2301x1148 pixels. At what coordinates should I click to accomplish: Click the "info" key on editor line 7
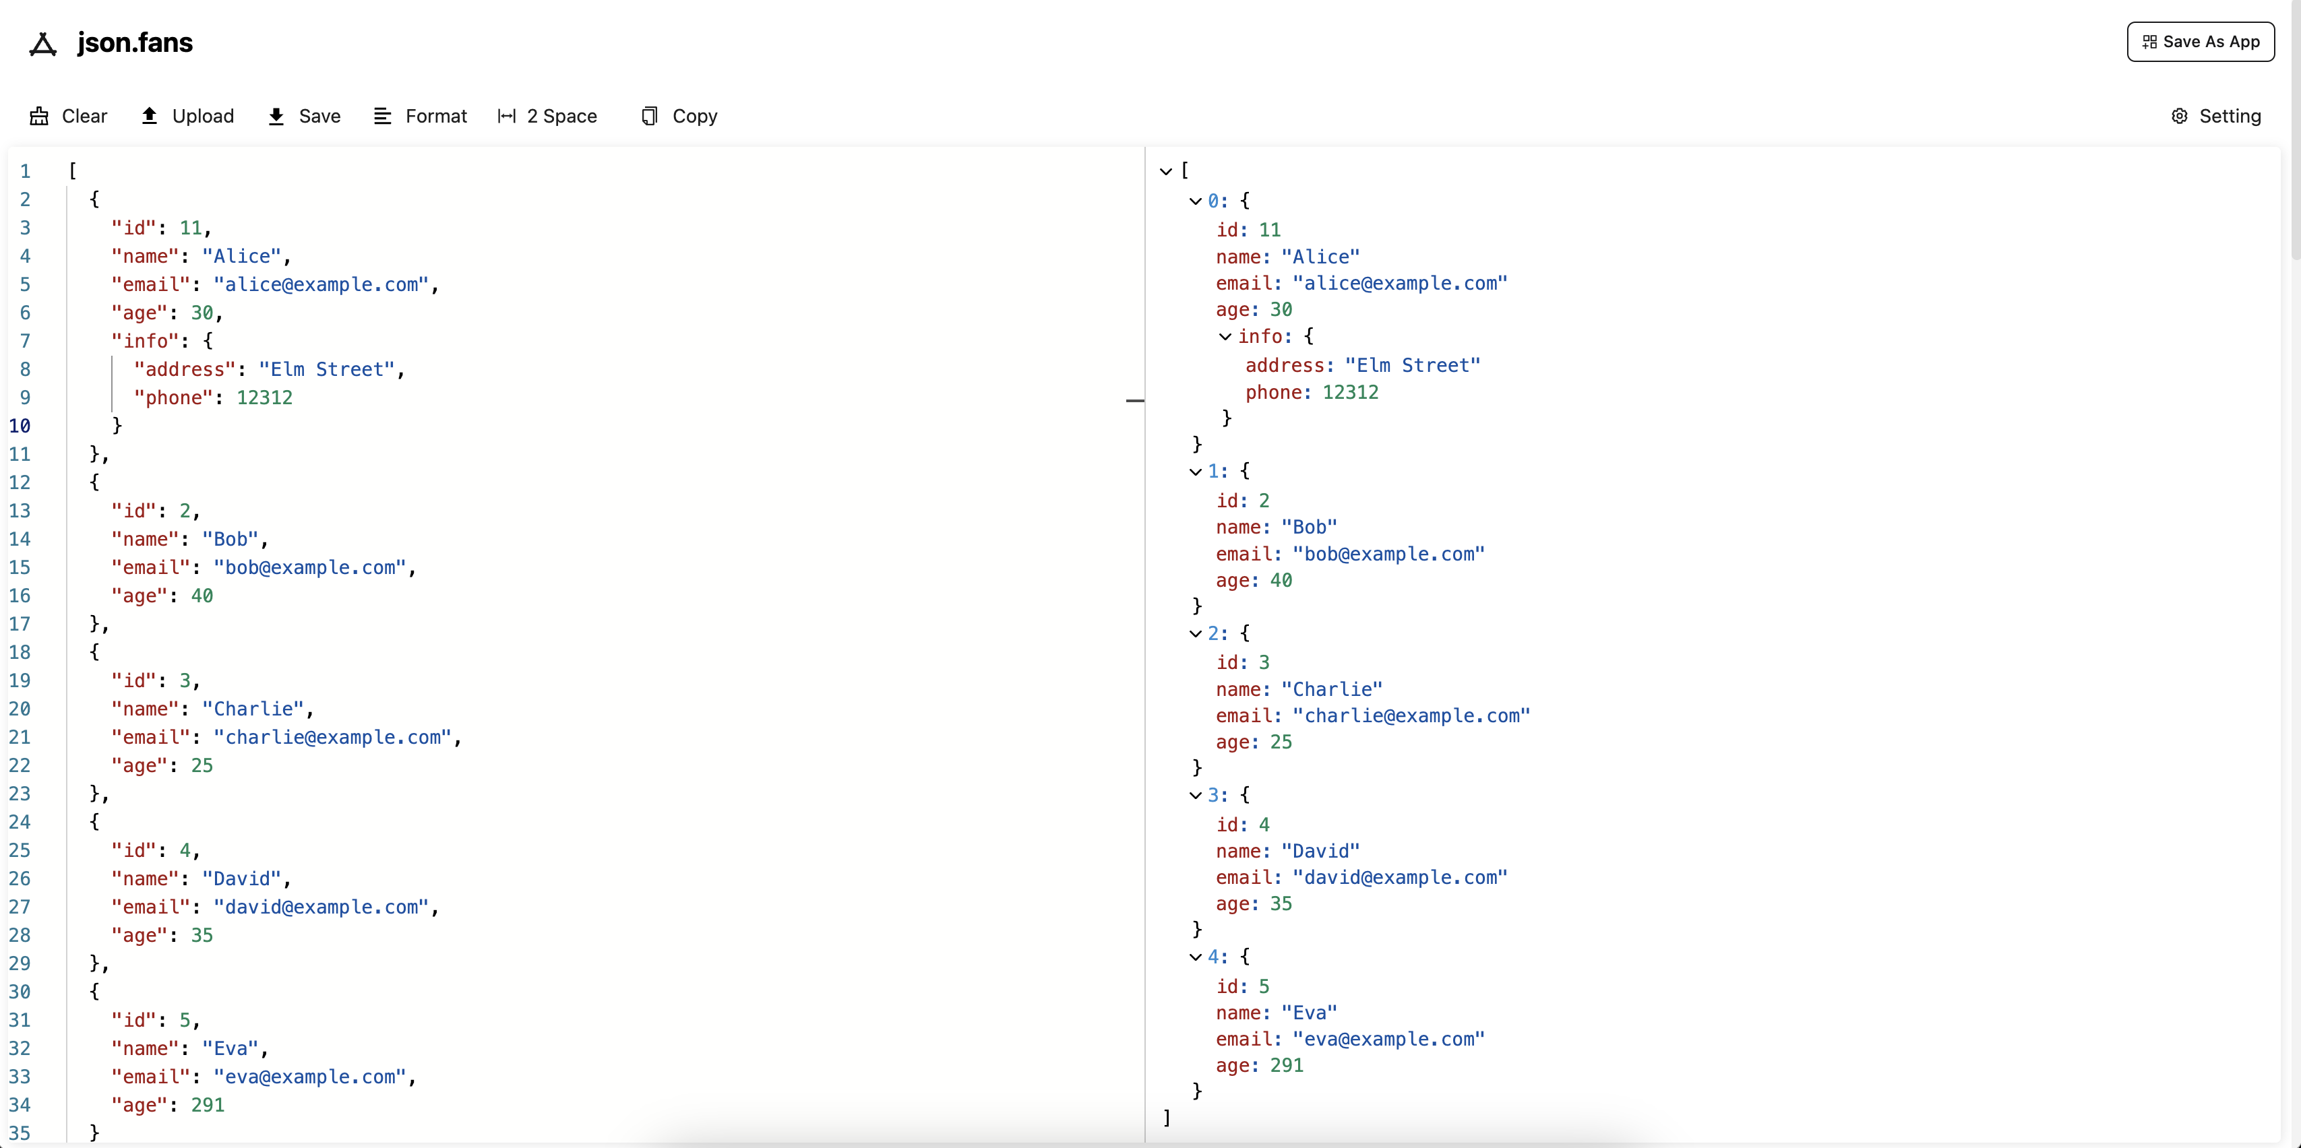[x=146, y=341]
